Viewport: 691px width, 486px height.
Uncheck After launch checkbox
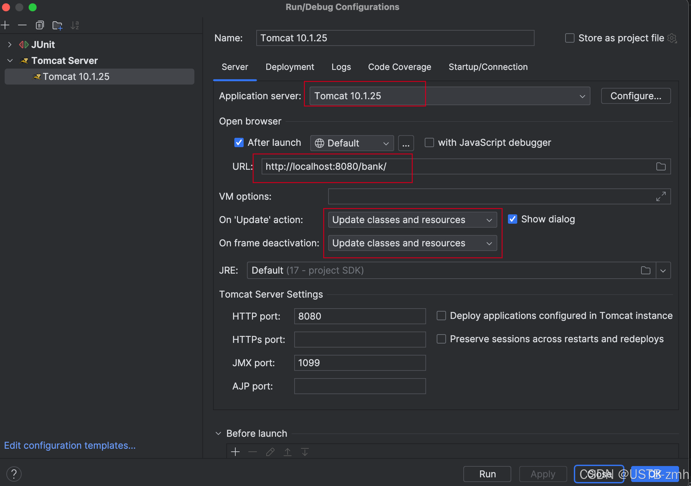pos(239,142)
